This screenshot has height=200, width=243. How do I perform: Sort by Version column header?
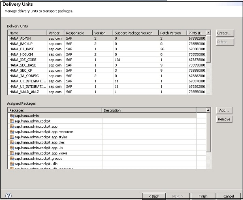coord(103,33)
